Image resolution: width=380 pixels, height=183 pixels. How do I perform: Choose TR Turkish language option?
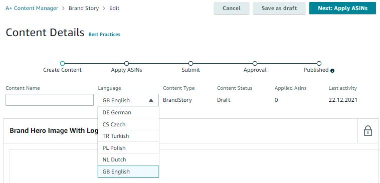click(128, 136)
